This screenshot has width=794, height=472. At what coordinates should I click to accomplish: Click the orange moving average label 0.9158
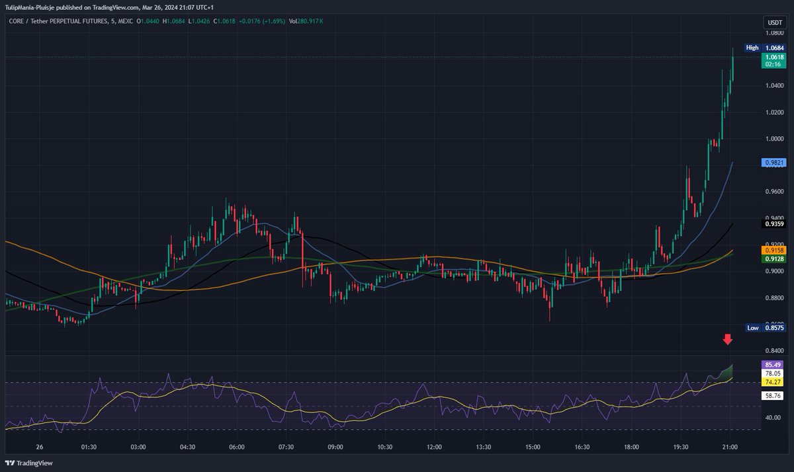773,251
